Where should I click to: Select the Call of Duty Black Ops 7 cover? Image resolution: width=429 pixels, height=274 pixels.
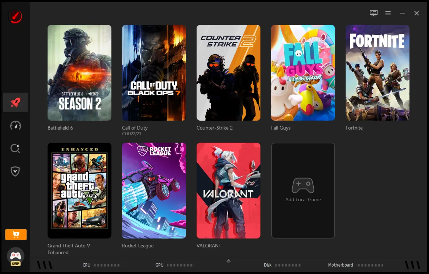coord(154,73)
